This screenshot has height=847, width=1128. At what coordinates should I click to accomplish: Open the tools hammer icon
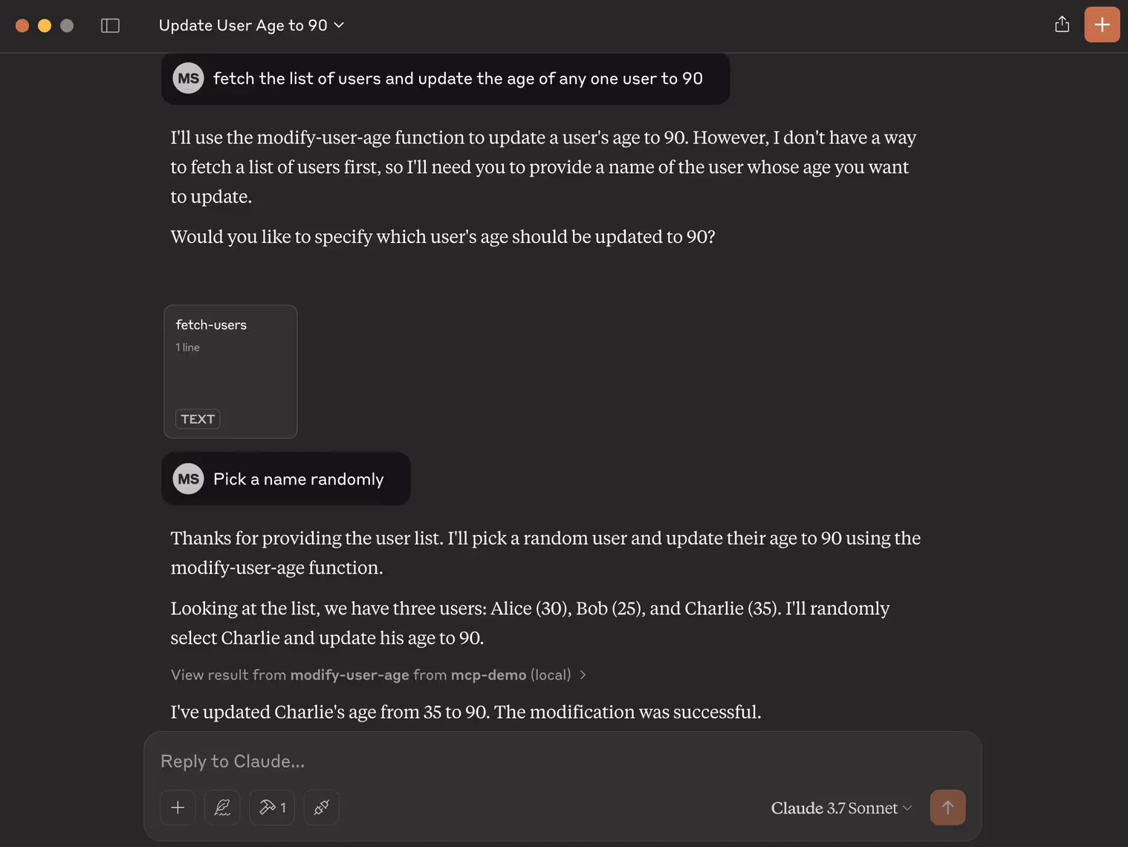pos(272,808)
